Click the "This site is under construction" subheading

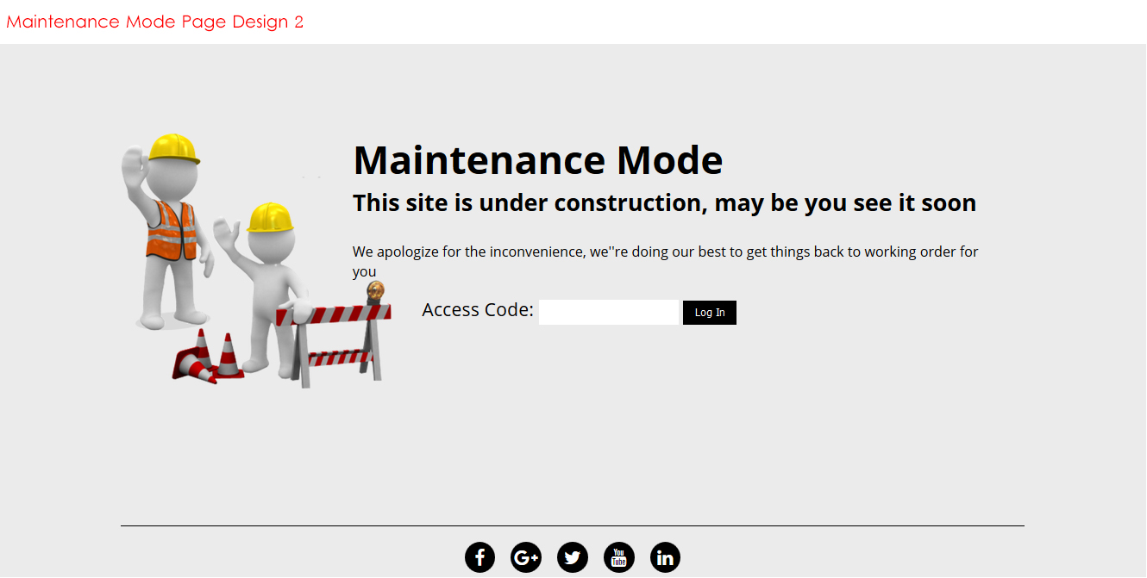tap(664, 203)
